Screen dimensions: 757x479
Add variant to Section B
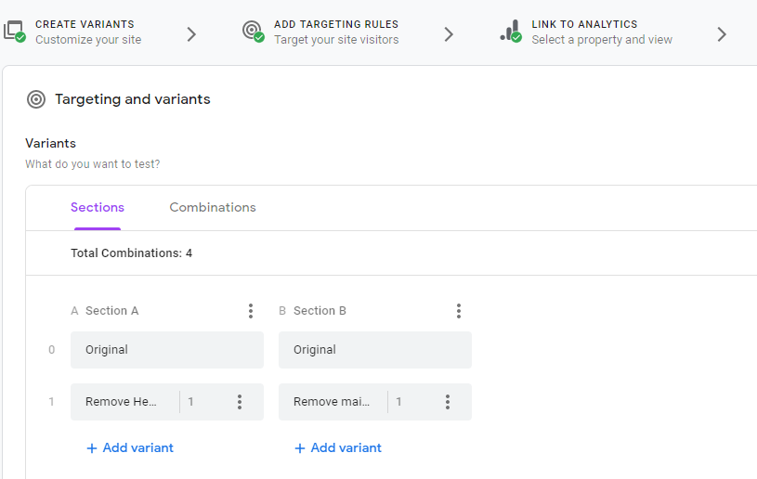(338, 448)
